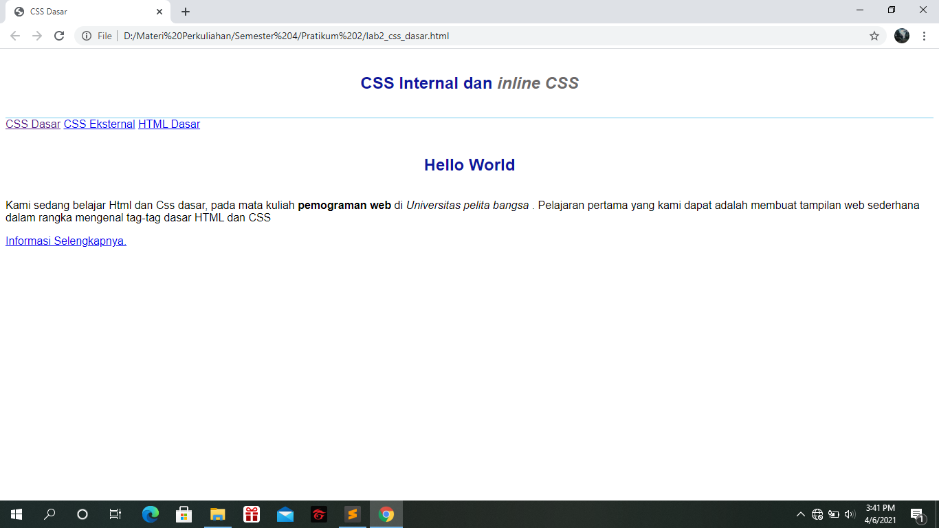Open the Garena taskbar icon
Image resolution: width=939 pixels, height=528 pixels.
pos(319,514)
